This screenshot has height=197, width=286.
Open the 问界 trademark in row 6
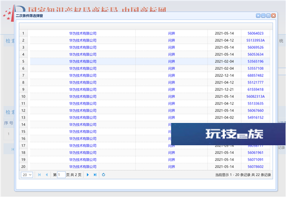pos(172,68)
